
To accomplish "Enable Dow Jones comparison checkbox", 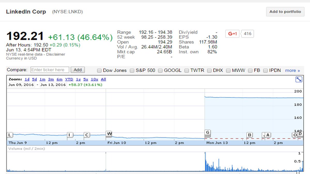I will (99, 70).
